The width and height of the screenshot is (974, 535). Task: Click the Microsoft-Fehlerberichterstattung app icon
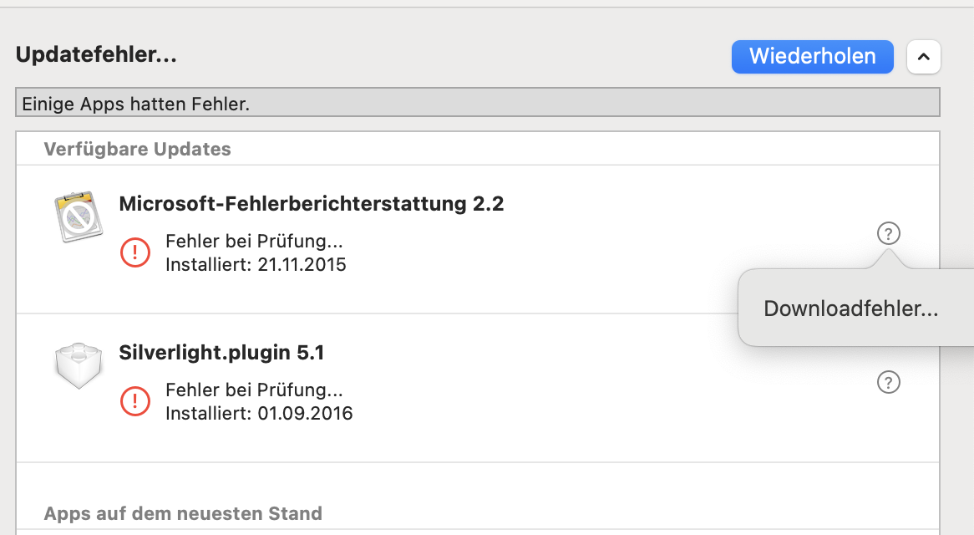pos(77,217)
